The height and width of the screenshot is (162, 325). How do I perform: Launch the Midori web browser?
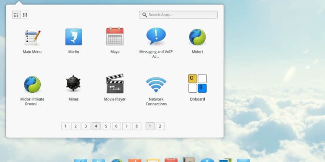coord(197,37)
